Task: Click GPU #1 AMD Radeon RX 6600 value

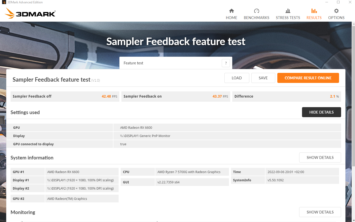Action: point(63,172)
